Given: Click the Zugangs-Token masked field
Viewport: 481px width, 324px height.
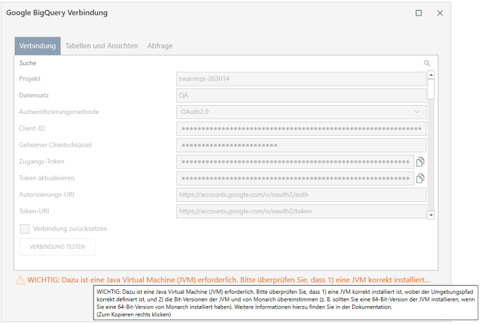Looking at the screenshot, I should tap(295, 161).
